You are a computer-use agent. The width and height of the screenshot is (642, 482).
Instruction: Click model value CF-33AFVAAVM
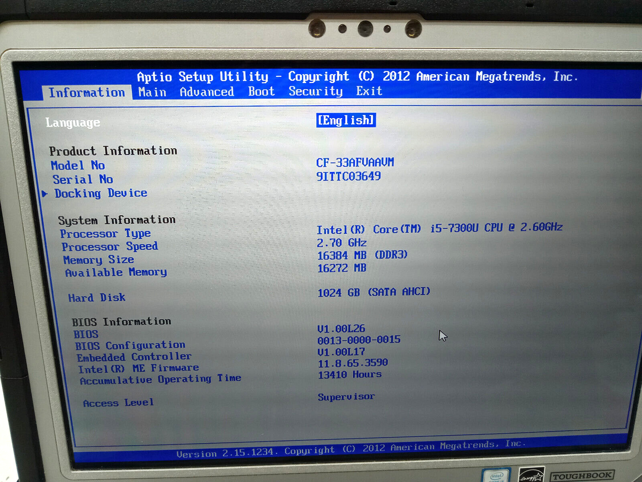(355, 162)
